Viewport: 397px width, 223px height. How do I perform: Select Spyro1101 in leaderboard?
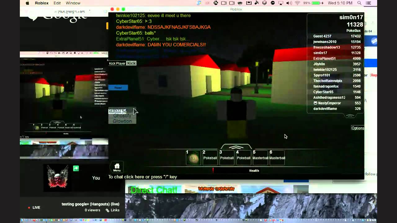point(337,75)
